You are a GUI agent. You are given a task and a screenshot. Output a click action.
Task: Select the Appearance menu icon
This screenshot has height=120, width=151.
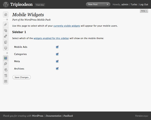click(6, 58)
